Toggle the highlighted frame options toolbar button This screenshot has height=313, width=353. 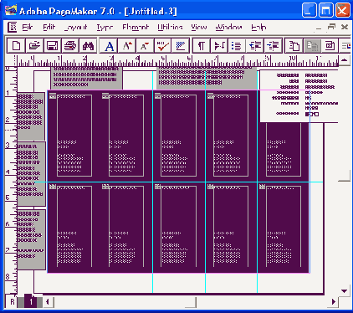312,45
